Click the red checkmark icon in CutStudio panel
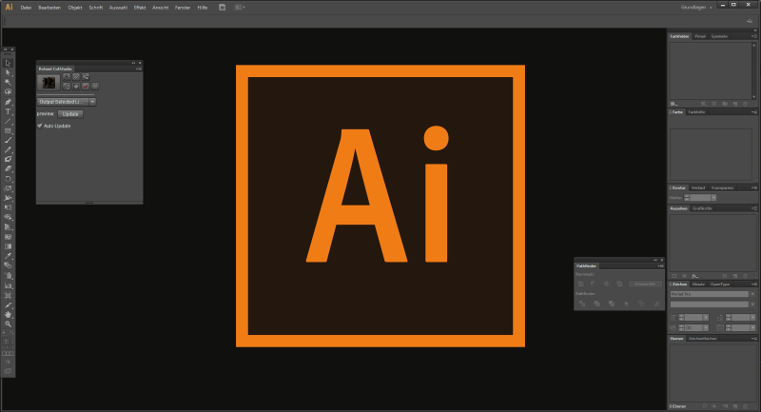This screenshot has width=761, height=412. tap(86, 87)
